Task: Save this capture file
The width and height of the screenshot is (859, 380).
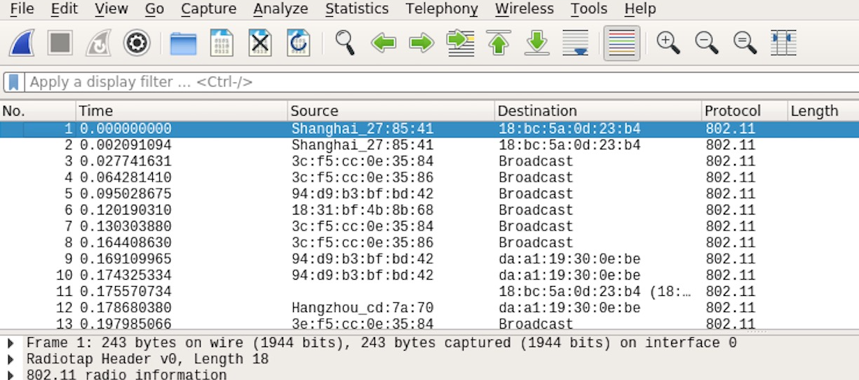Action: point(222,43)
